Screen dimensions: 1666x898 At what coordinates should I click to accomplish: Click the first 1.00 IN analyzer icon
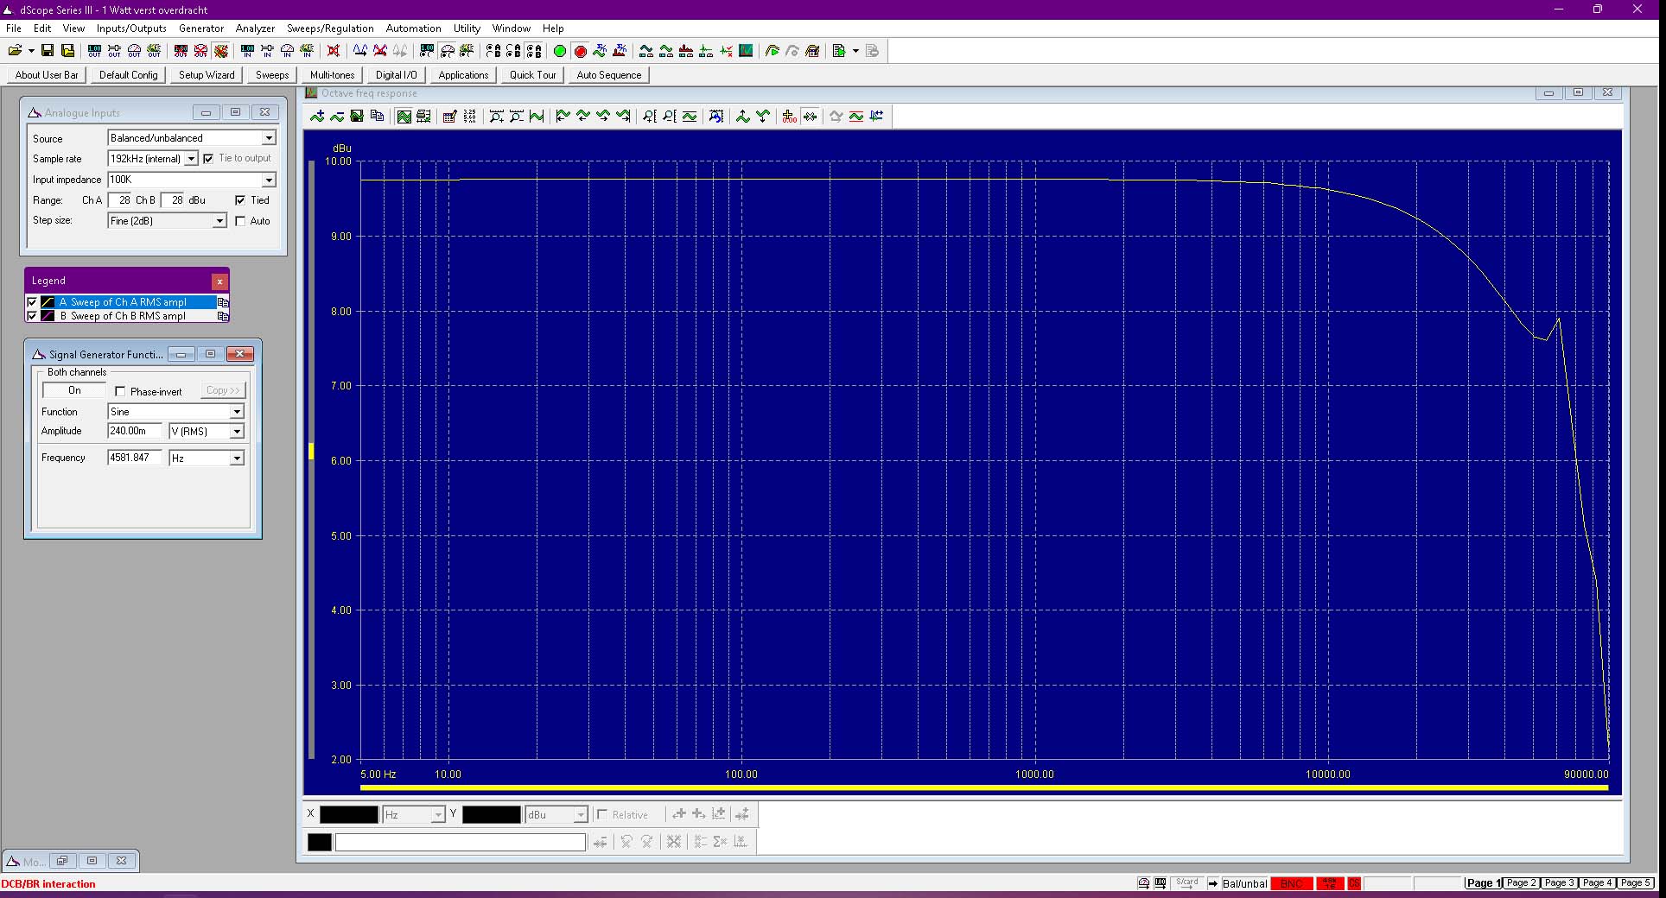pyautogui.click(x=247, y=51)
